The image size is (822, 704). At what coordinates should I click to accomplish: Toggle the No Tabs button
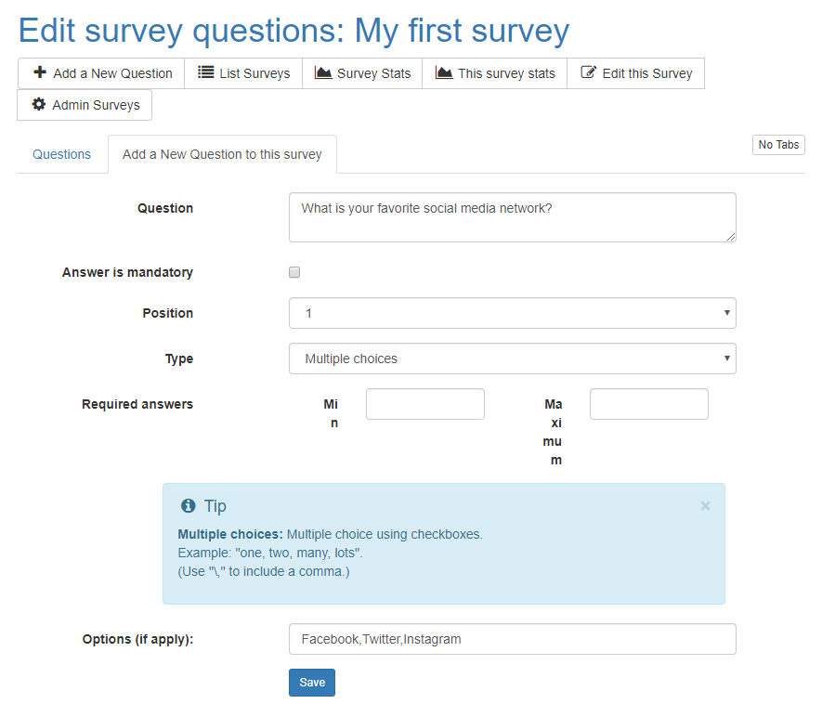tap(777, 145)
